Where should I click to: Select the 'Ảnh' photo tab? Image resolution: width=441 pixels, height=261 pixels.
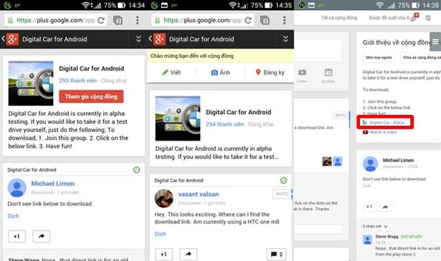(220, 72)
